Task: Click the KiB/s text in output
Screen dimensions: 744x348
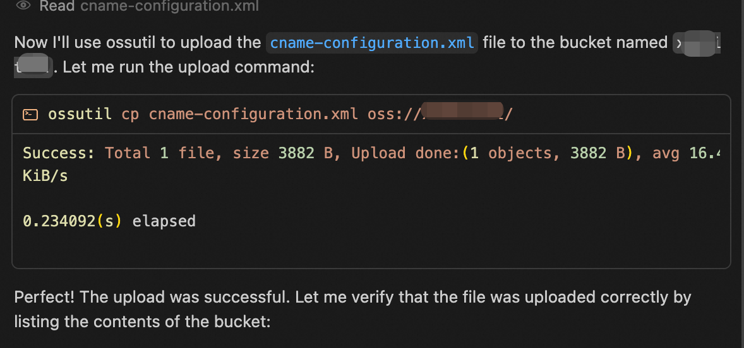Action: (45, 176)
